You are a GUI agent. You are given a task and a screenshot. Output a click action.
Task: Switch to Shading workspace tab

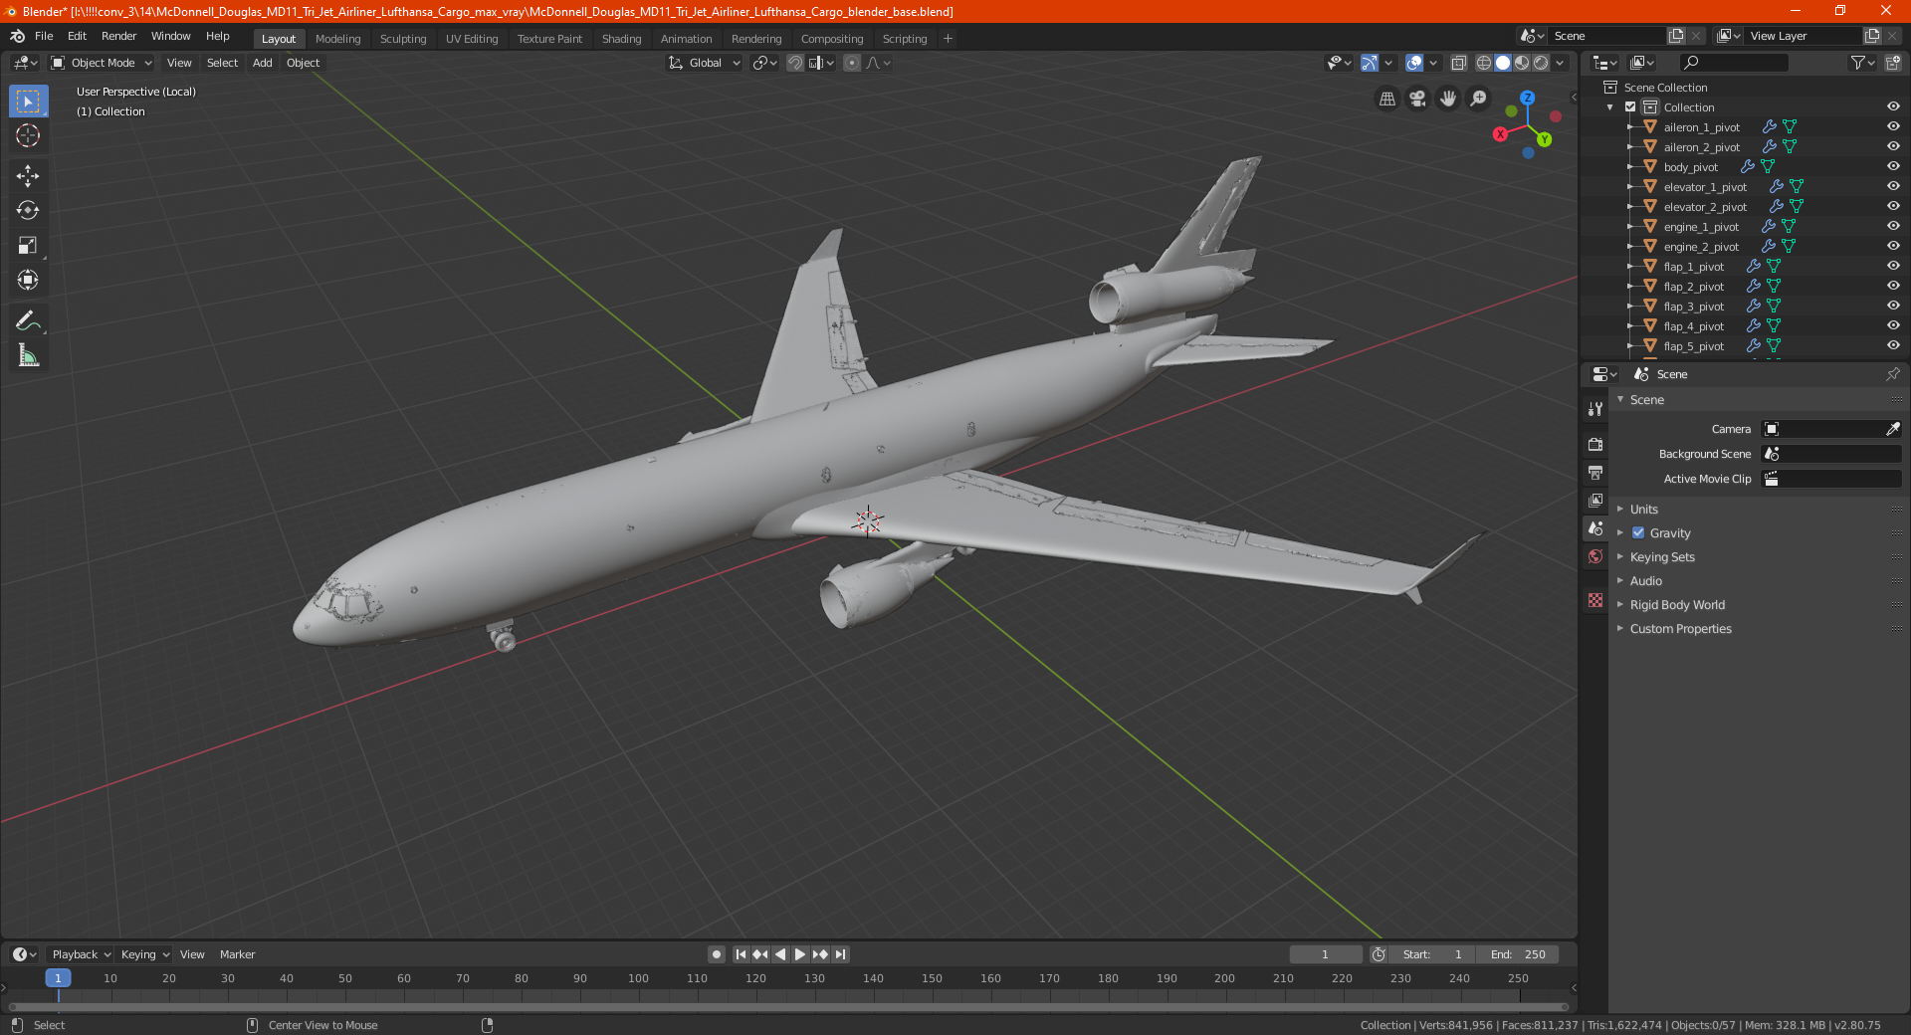(x=621, y=39)
